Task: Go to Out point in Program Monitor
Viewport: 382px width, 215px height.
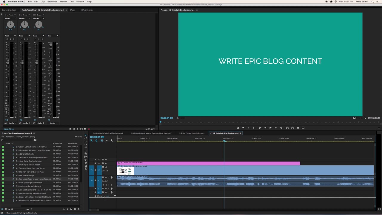Action: coord(281,128)
